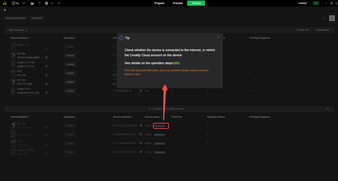Click the Ender3V3-PLA-Left printer thumbnail
Viewport: 338px width, 181px height.
(x=13, y=91)
